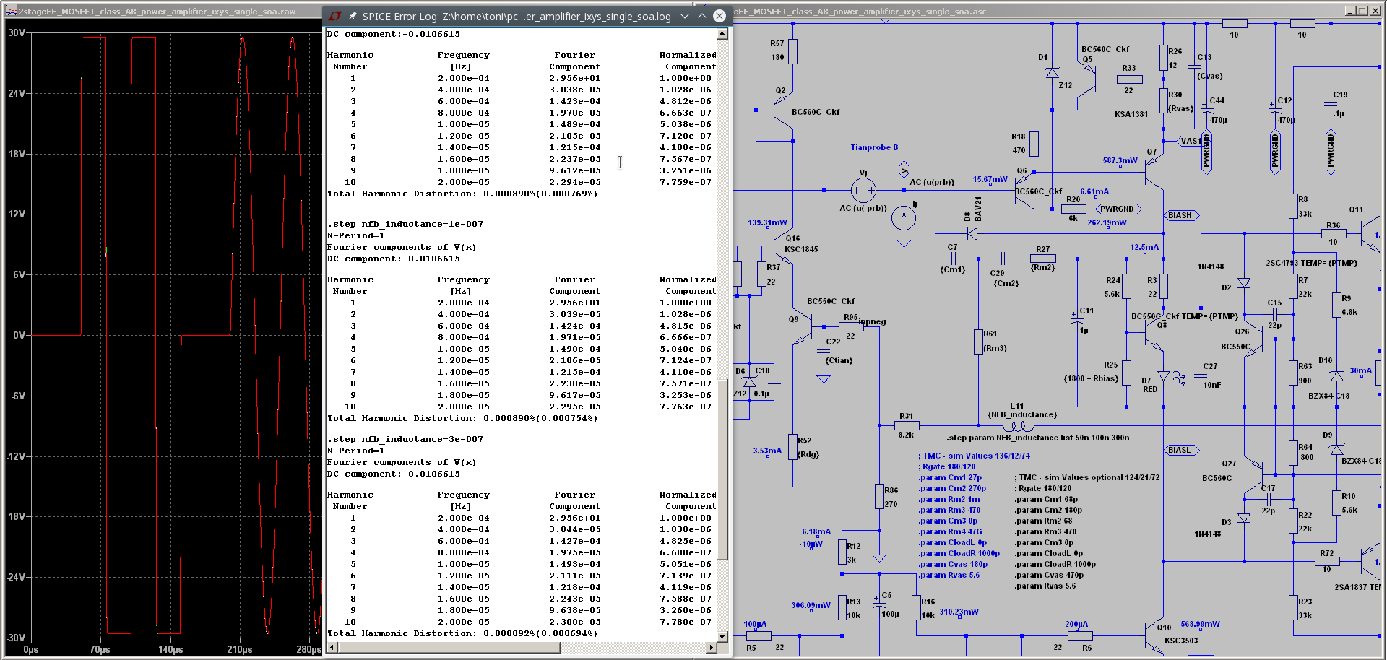Select the R36 resistor symbol
Screen dimensions: 1387x660
[1333, 233]
